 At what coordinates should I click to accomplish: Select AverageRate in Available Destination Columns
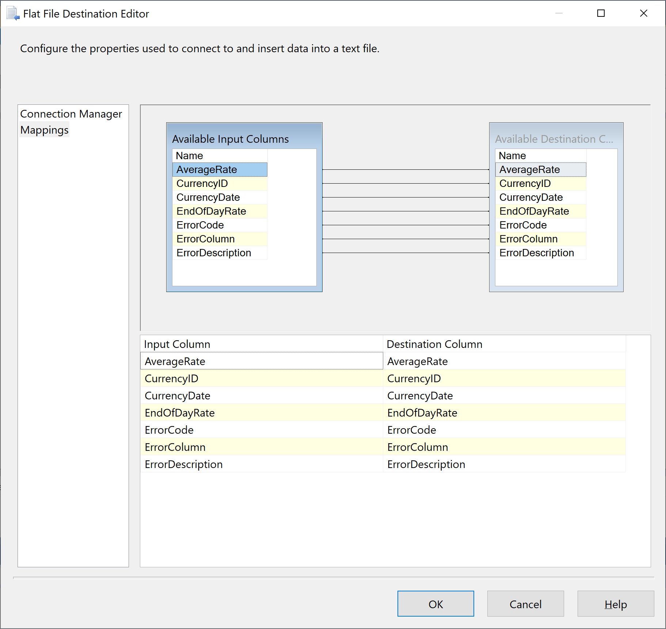[x=529, y=169]
